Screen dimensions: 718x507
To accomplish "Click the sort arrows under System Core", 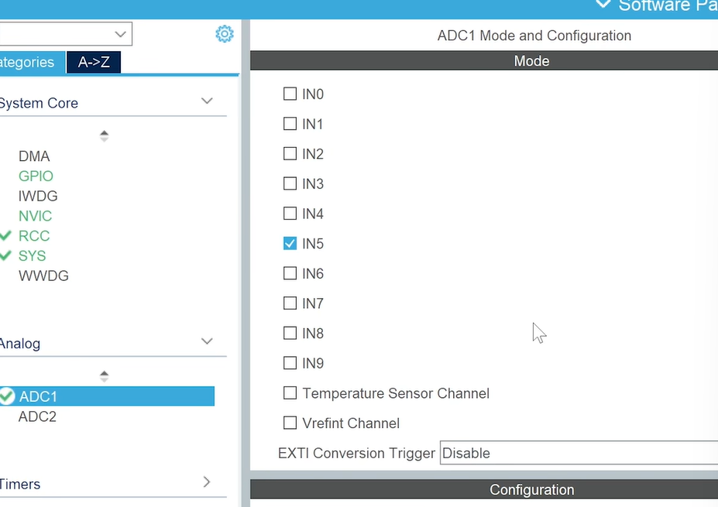I will (x=104, y=136).
